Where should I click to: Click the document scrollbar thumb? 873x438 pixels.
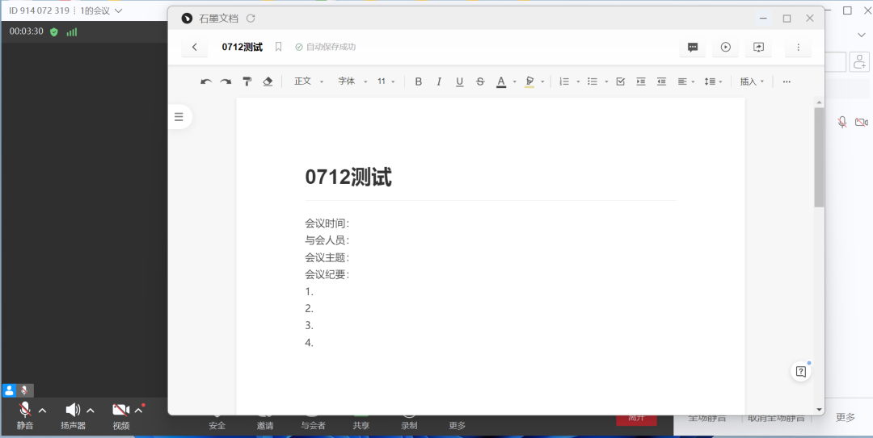point(818,156)
